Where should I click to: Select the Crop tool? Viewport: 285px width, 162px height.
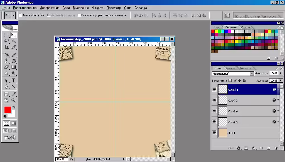coord(6,47)
